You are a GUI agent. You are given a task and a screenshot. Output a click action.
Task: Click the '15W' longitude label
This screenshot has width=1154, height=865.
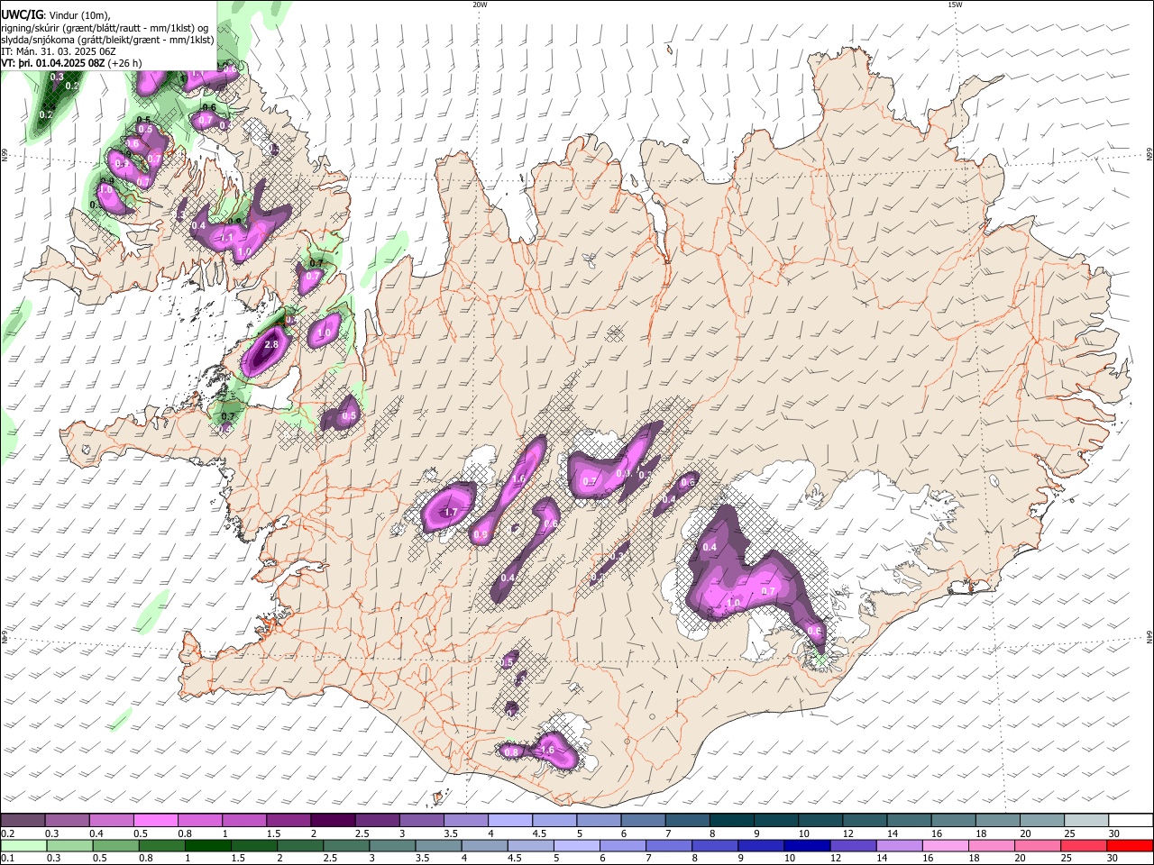click(x=955, y=5)
